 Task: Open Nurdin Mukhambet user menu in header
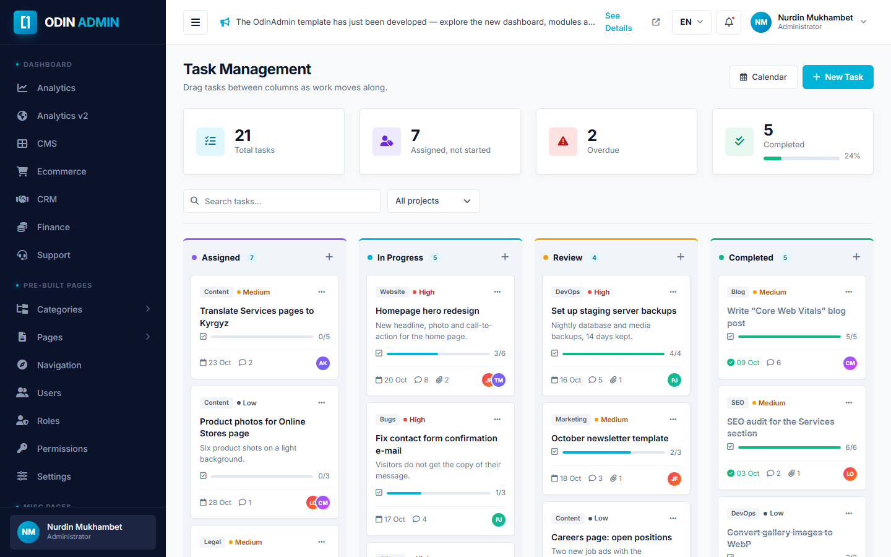pos(809,22)
